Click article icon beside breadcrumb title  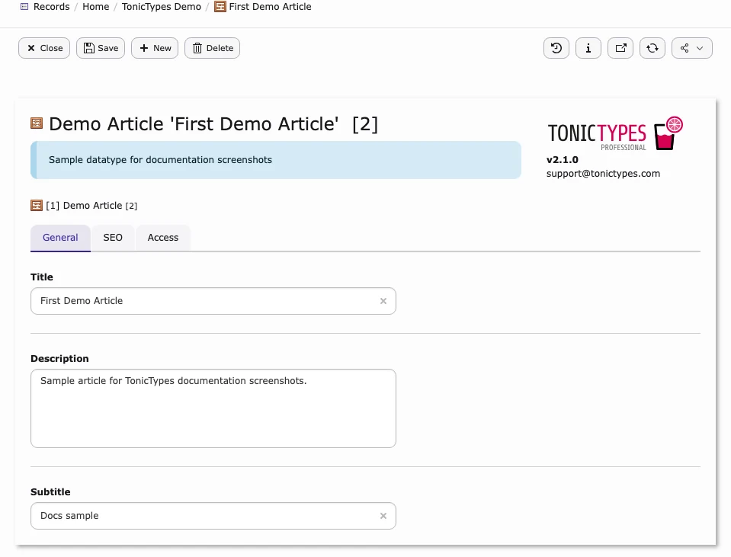point(220,7)
